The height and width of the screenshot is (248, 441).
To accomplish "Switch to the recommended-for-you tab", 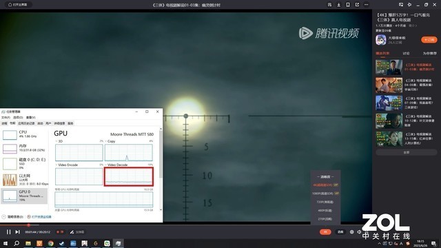I will 429,54.
